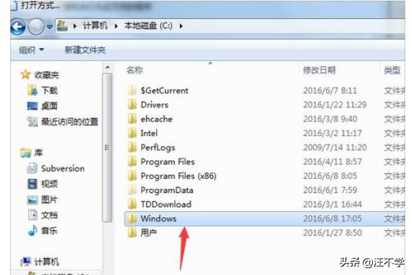Click the greyed Forward navigation button
Screen dimensions: 412x275
point(36,26)
